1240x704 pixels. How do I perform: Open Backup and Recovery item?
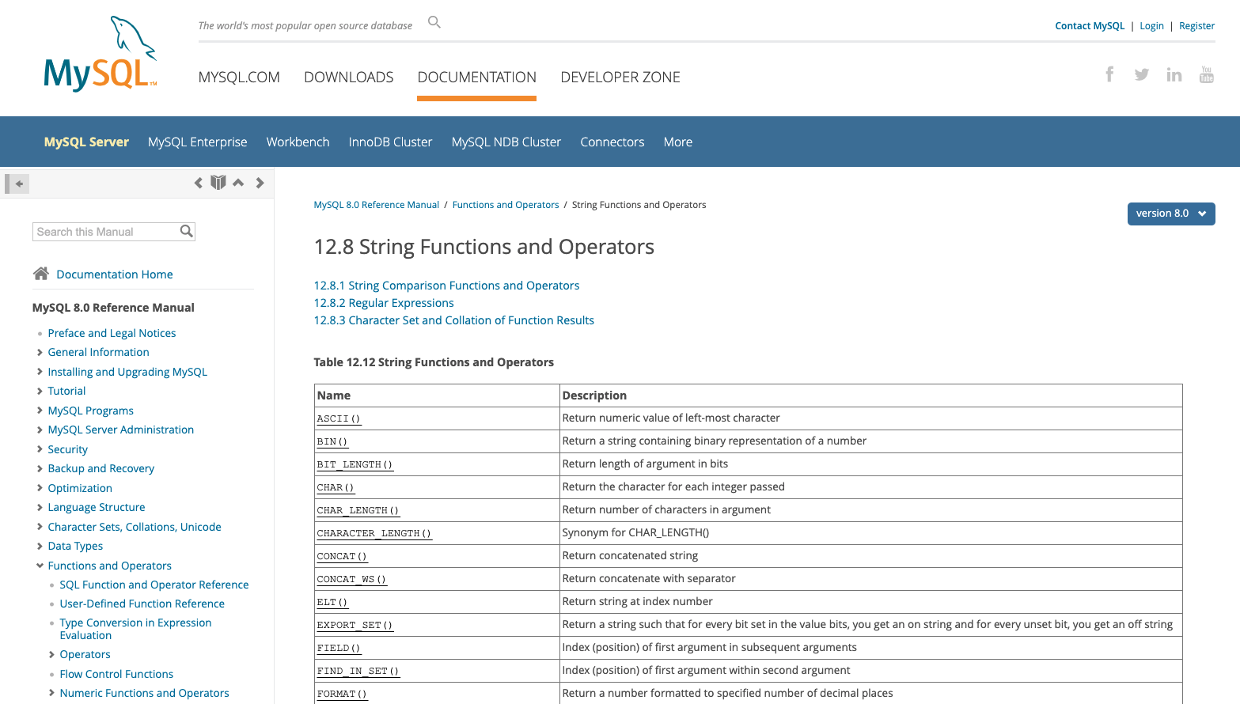(100, 468)
